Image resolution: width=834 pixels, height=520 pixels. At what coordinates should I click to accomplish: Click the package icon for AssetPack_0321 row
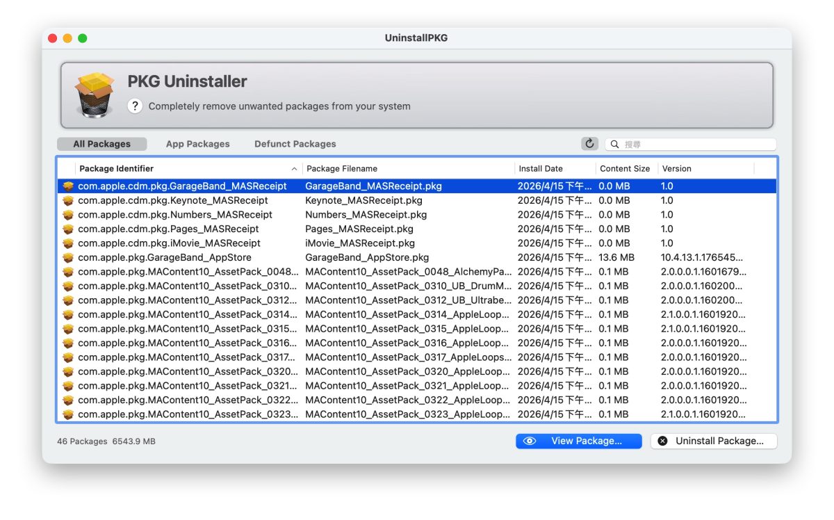point(68,386)
